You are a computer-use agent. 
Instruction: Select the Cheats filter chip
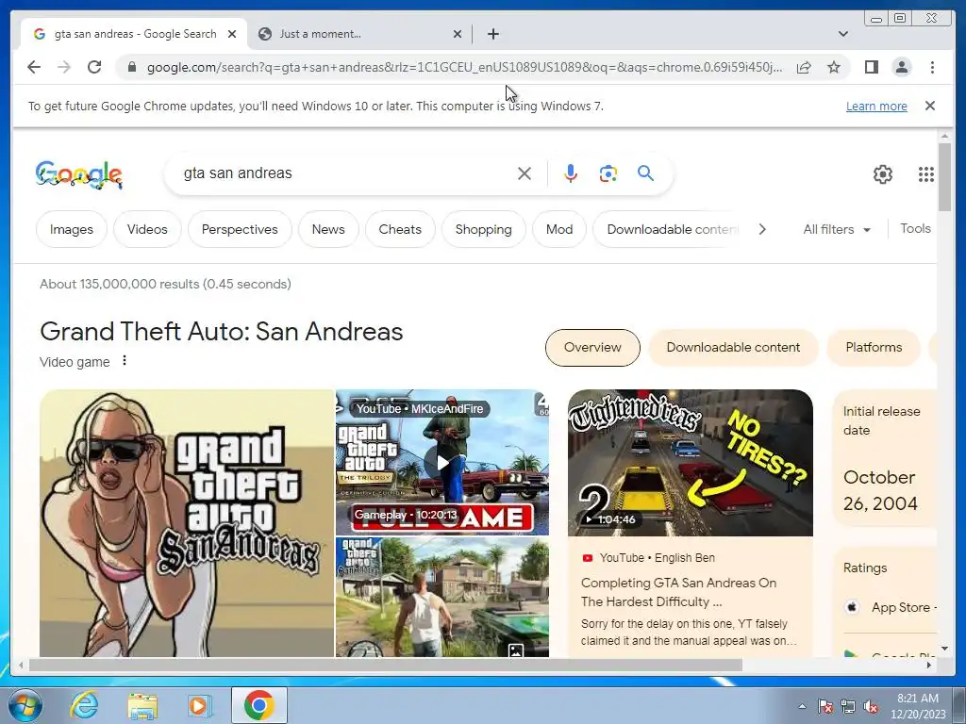[x=400, y=229]
